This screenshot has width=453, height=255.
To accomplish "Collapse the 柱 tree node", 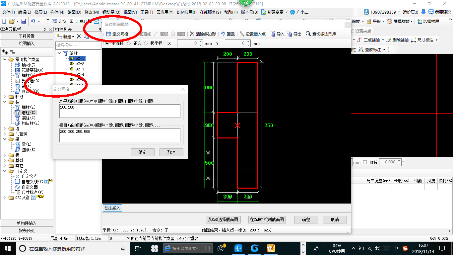I will 5,102.
